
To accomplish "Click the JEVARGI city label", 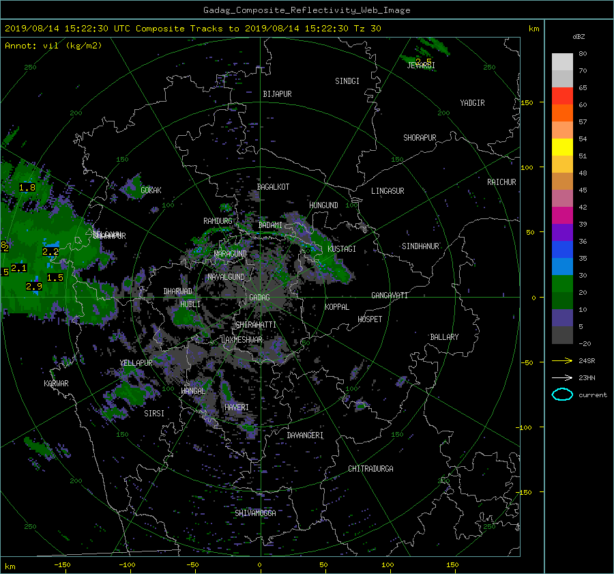I will pyautogui.click(x=421, y=66).
